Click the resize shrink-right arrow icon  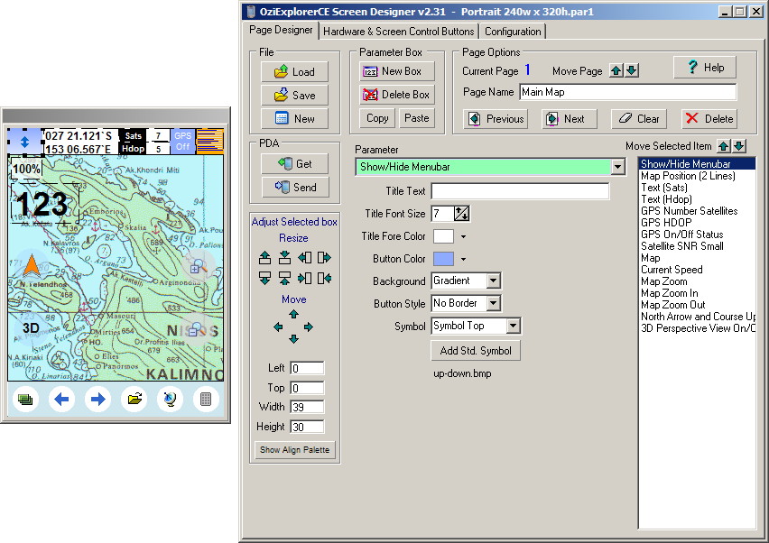324,279
